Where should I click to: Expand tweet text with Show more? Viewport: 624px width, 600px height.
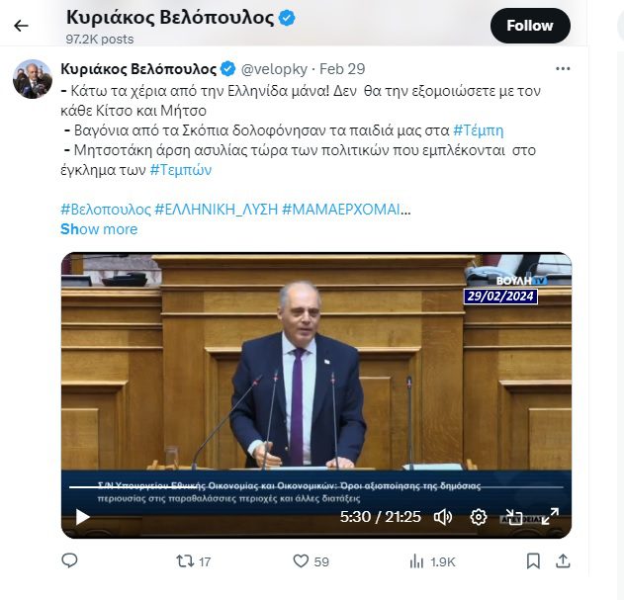(x=99, y=229)
